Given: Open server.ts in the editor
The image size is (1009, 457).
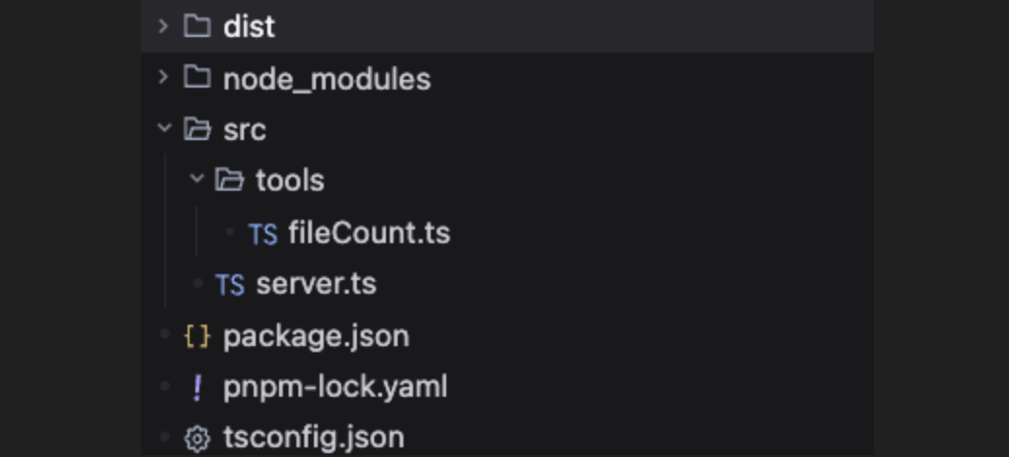Looking at the screenshot, I should [x=316, y=284].
